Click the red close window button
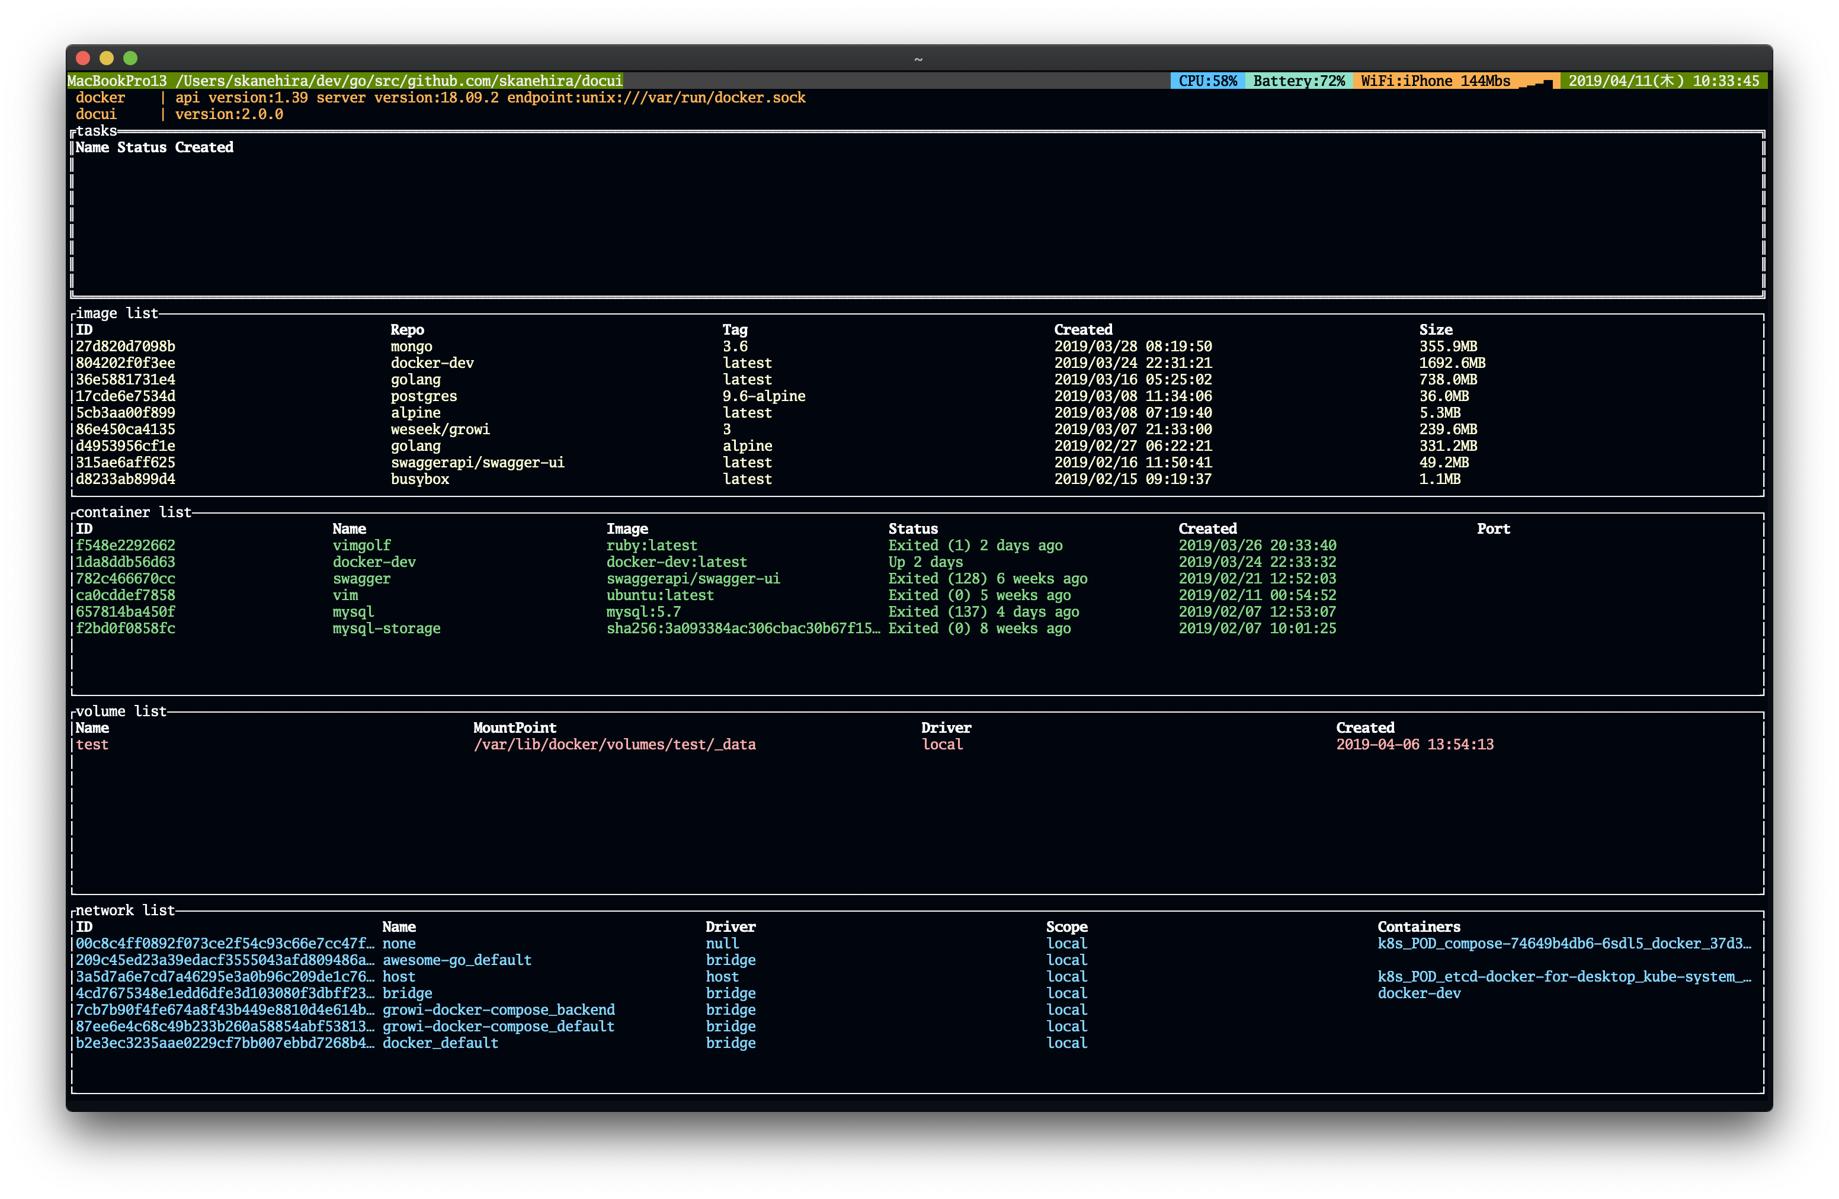This screenshot has height=1199, width=1839. click(x=84, y=58)
